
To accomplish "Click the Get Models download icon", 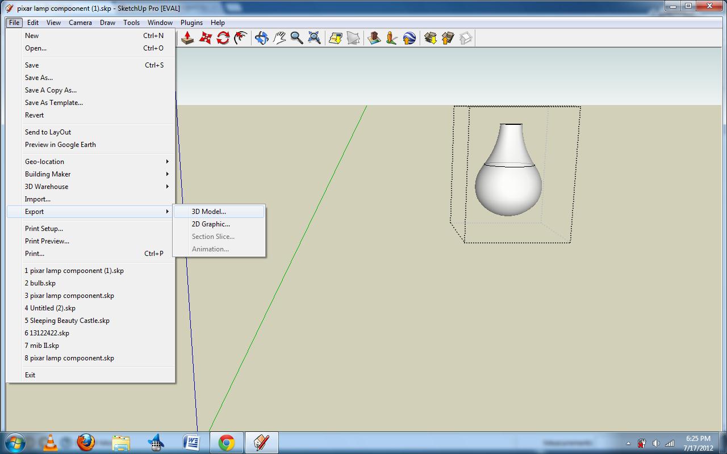I will pyautogui.click(x=431, y=38).
